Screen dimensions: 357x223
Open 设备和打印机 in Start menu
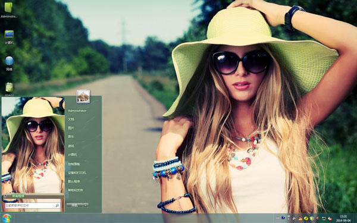[77, 172]
